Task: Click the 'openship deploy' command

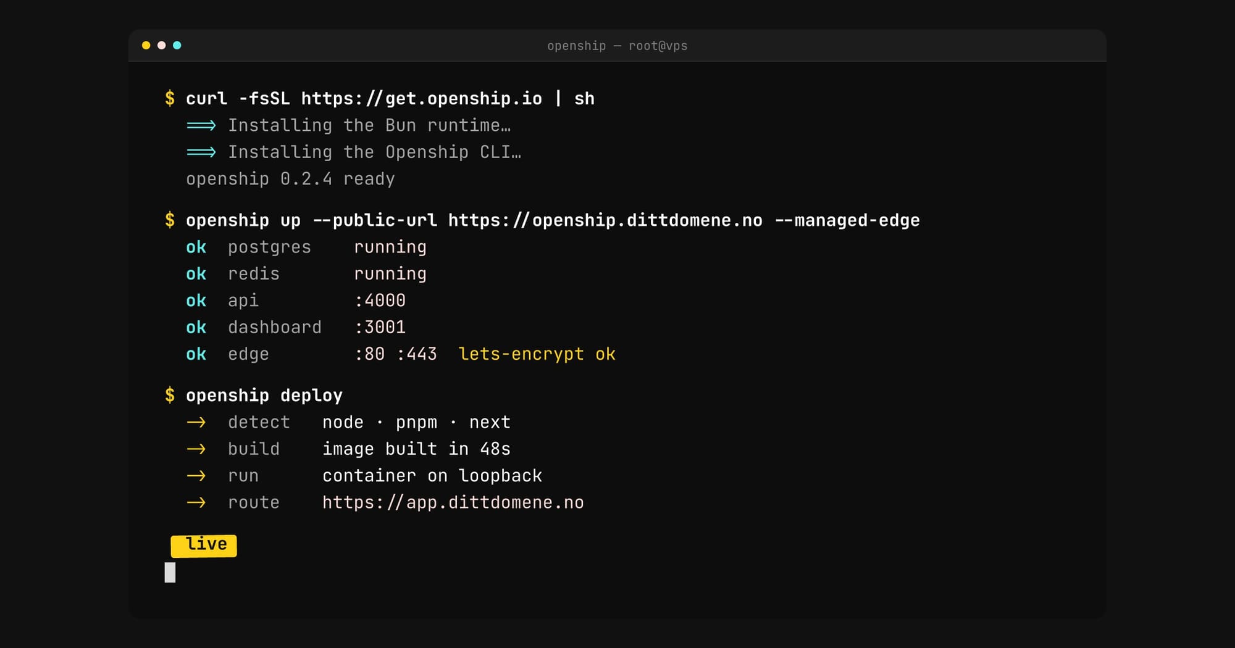Action: tap(264, 396)
